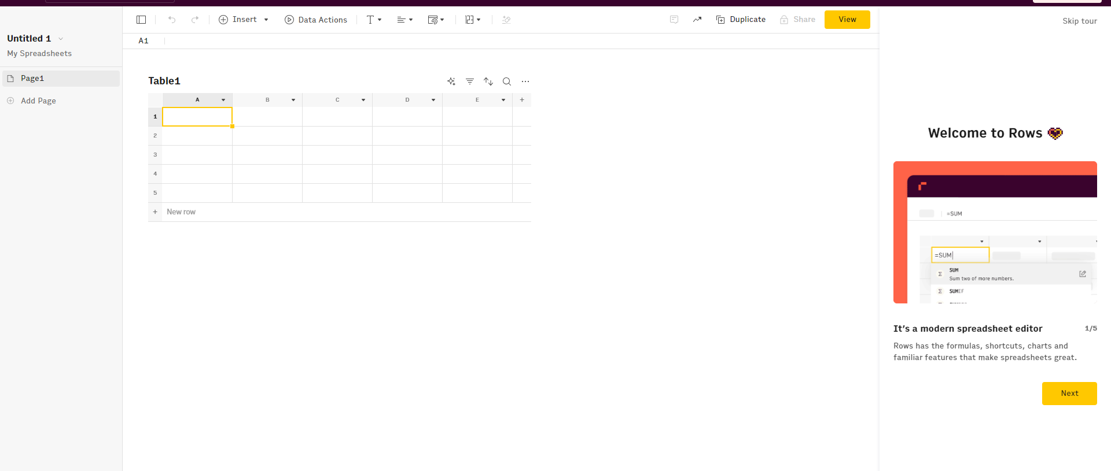Viewport: 1111px width, 471px height.
Task: Add a new column with plus
Action: (522, 100)
